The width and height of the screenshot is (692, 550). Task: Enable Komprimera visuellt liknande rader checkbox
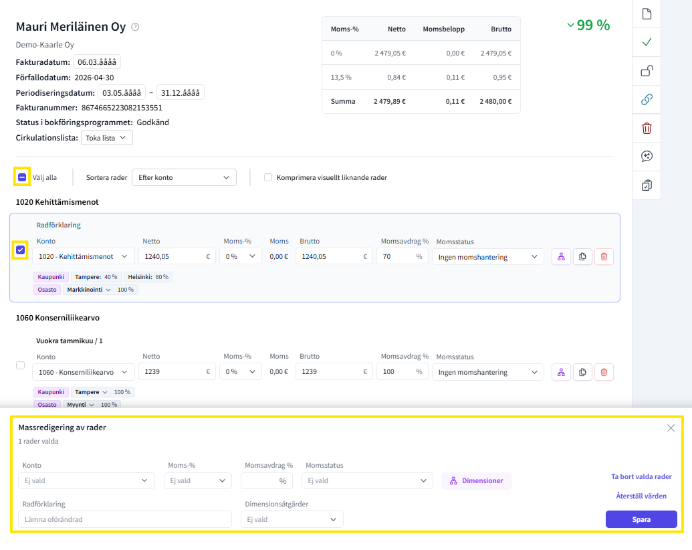[x=268, y=177]
